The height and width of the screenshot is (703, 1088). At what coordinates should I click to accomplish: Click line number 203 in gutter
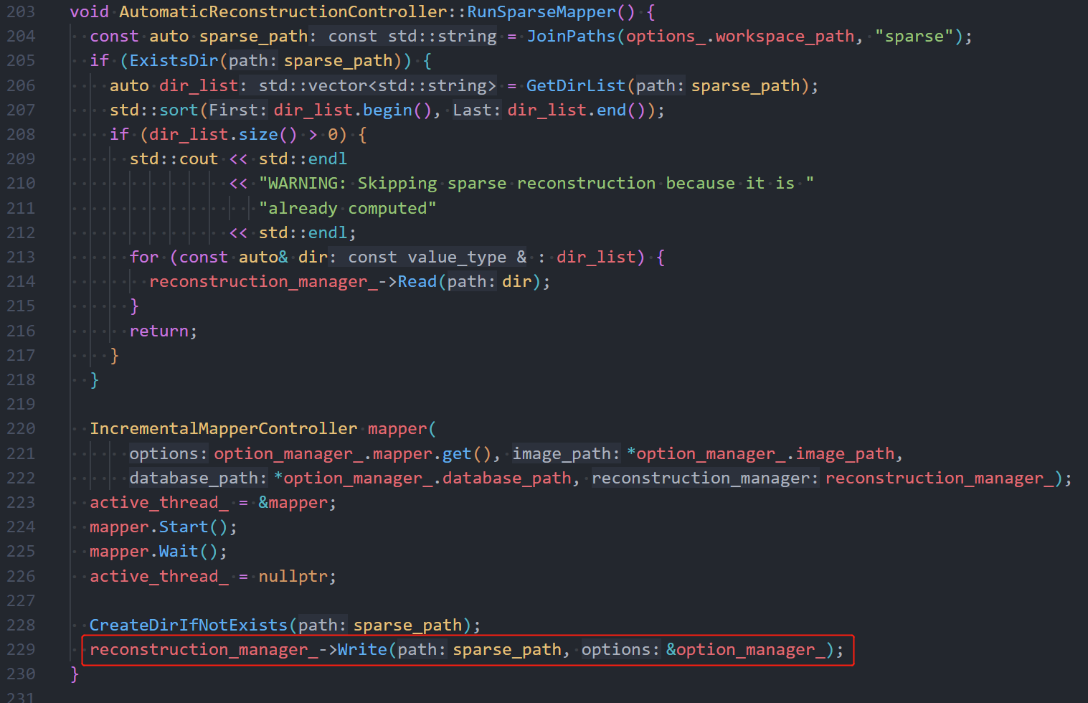[21, 11]
